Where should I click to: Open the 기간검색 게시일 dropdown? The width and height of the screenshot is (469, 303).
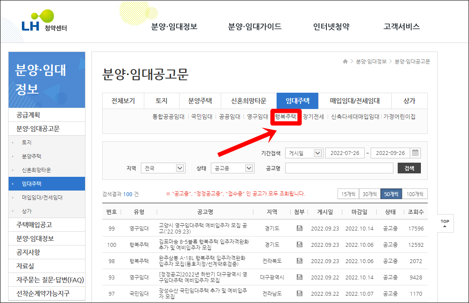coord(304,153)
